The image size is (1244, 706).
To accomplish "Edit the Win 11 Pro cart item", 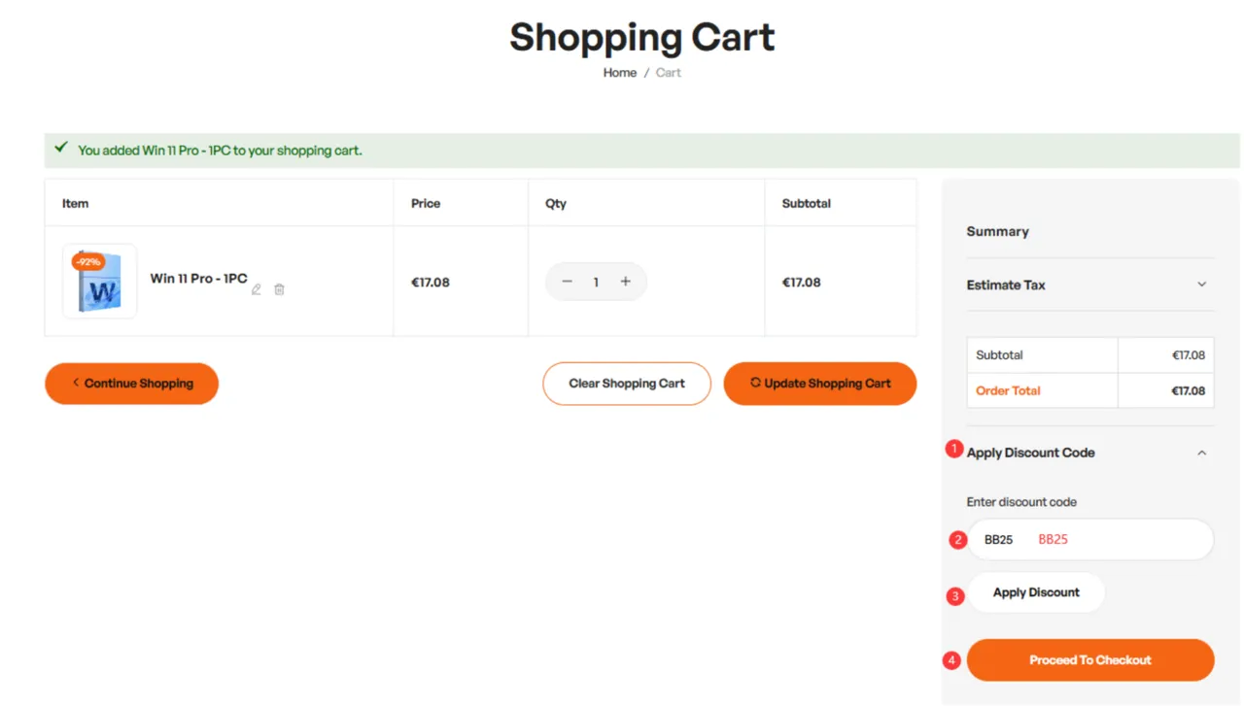I will pos(257,289).
